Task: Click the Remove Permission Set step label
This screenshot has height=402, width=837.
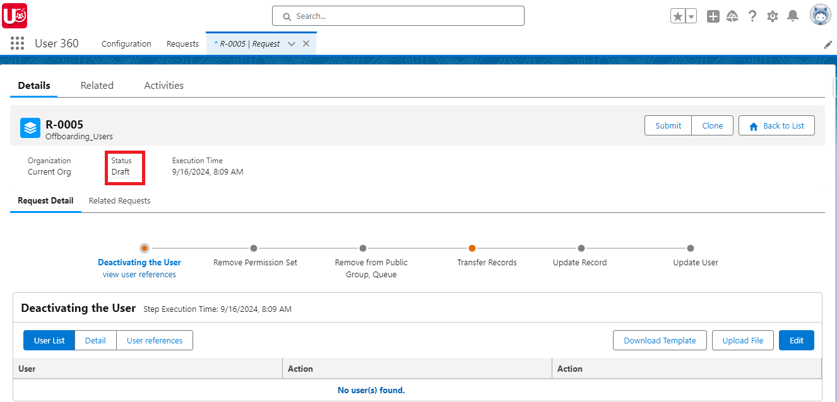Action: [255, 263]
